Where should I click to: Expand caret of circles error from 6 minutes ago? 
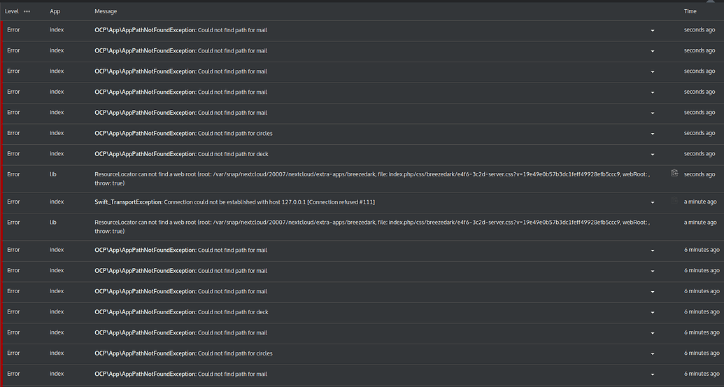(653, 354)
